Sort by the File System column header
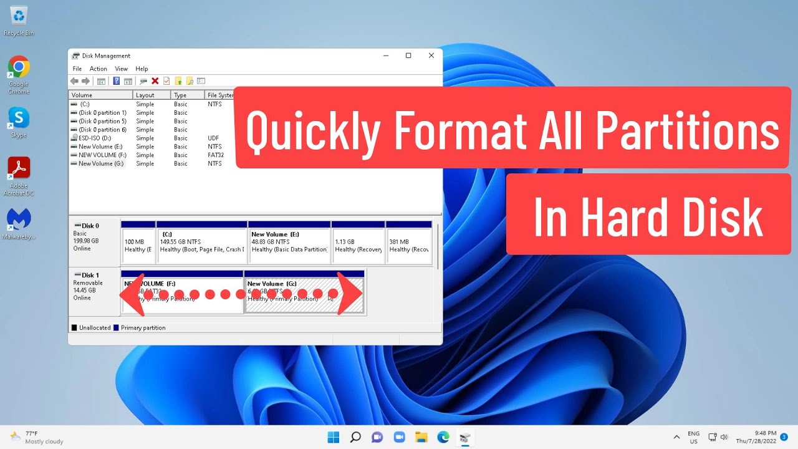 click(219, 95)
